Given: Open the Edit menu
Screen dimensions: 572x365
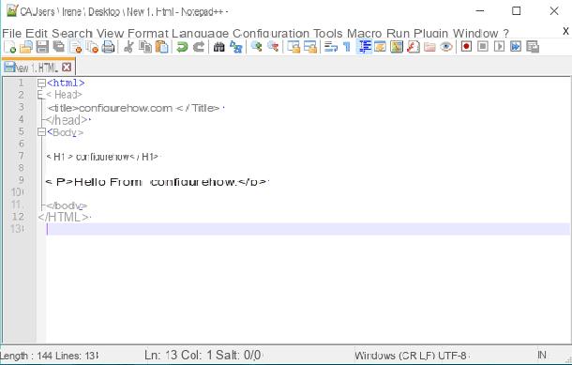Looking at the screenshot, I should (37, 33).
